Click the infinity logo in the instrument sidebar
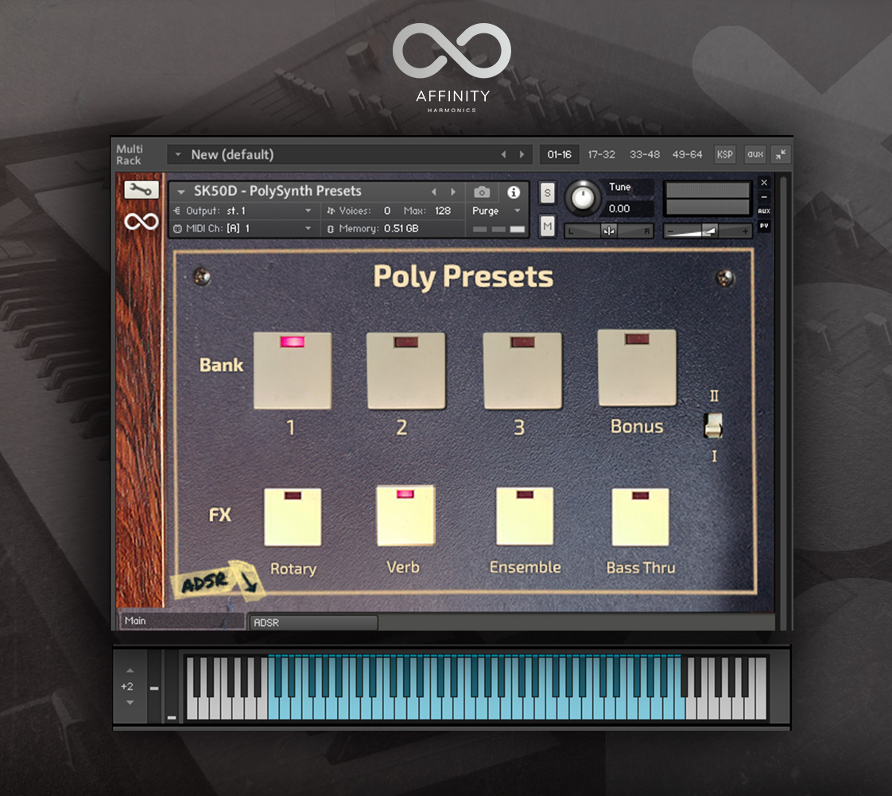Screen dimensions: 892x796 [141, 221]
